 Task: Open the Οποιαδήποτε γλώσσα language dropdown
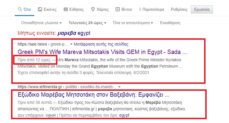(41, 23)
